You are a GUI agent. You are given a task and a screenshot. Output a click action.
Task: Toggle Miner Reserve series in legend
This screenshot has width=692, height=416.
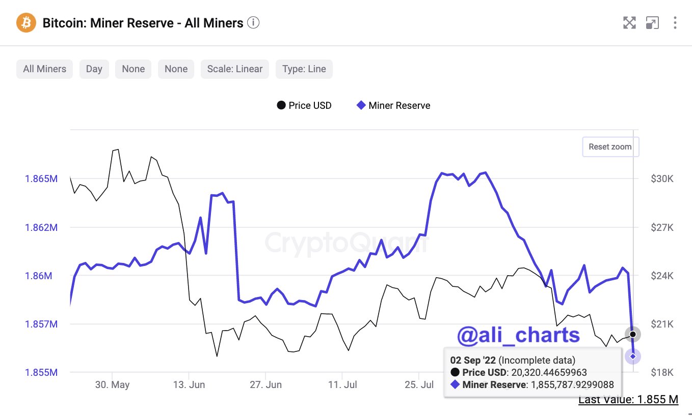[393, 106]
